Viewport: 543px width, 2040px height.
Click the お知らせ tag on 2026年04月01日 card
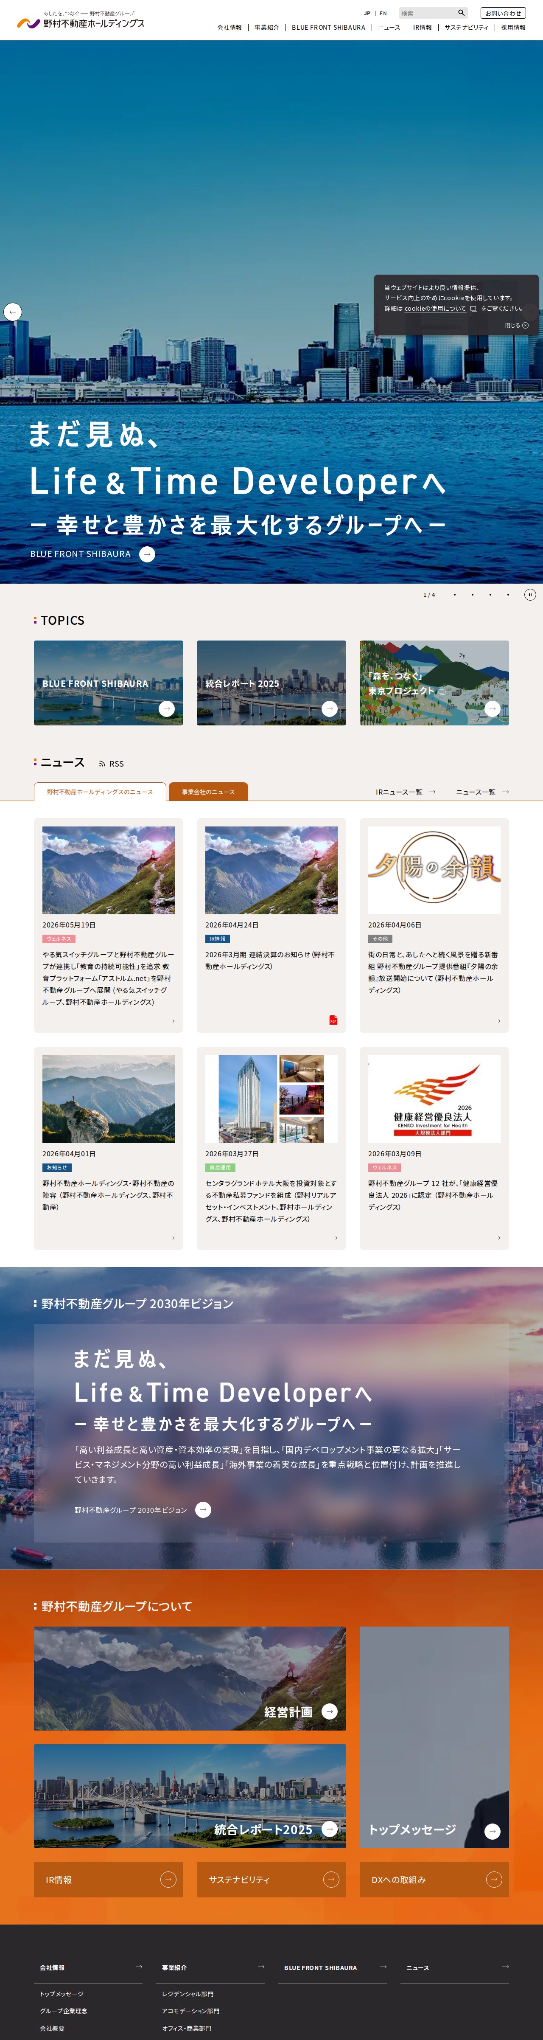[x=57, y=1168]
